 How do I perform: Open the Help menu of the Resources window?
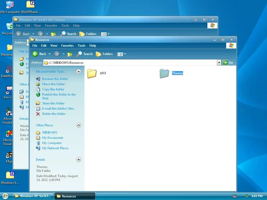pos(93,46)
